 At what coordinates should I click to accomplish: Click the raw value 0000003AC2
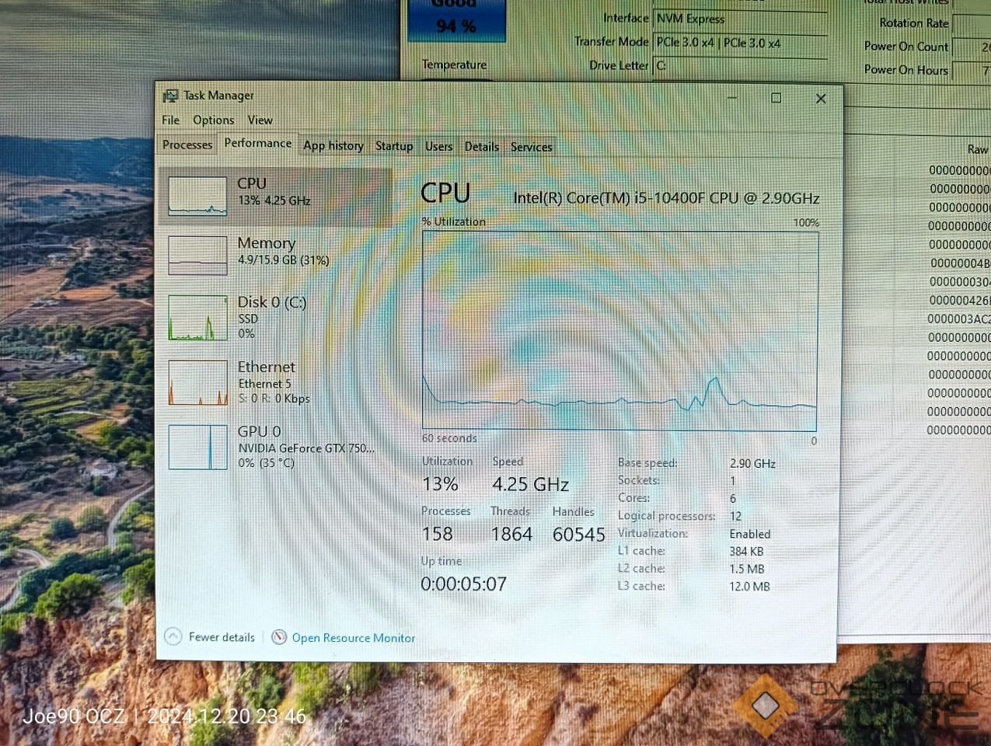(x=959, y=319)
